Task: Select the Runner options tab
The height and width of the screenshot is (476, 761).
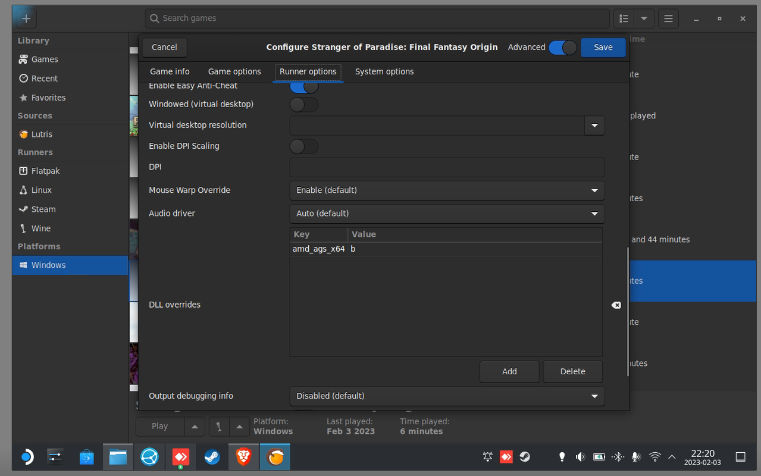Action: pos(308,71)
